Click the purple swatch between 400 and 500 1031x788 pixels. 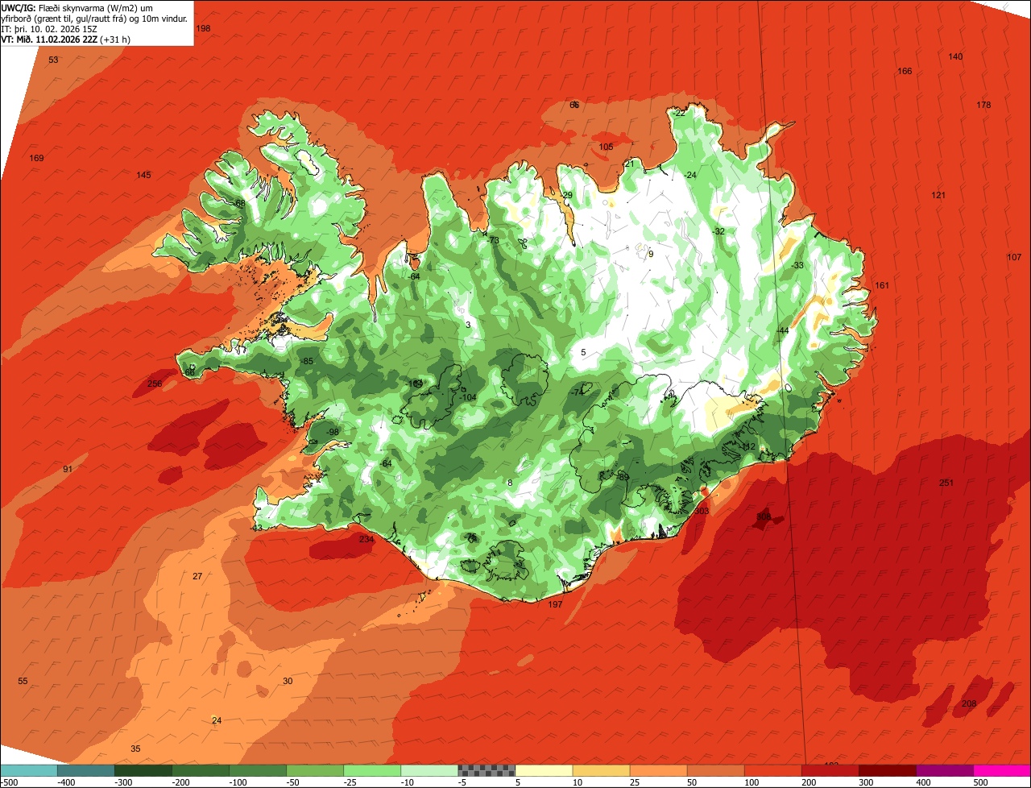pyautogui.click(x=944, y=770)
